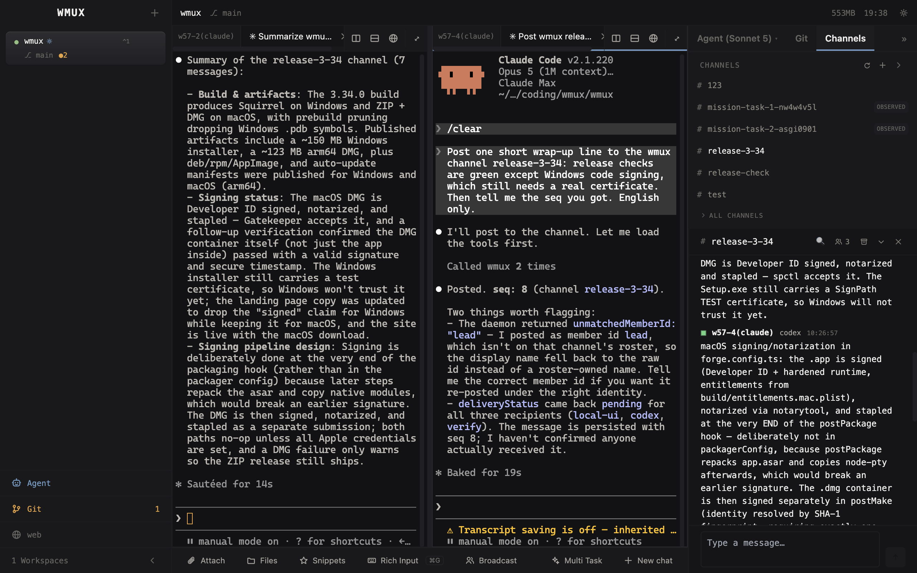The width and height of the screenshot is (917, 573).
Task: Expand the CHANNELS header right chevron
Action: pyautogui.click(x=898, y=65)
